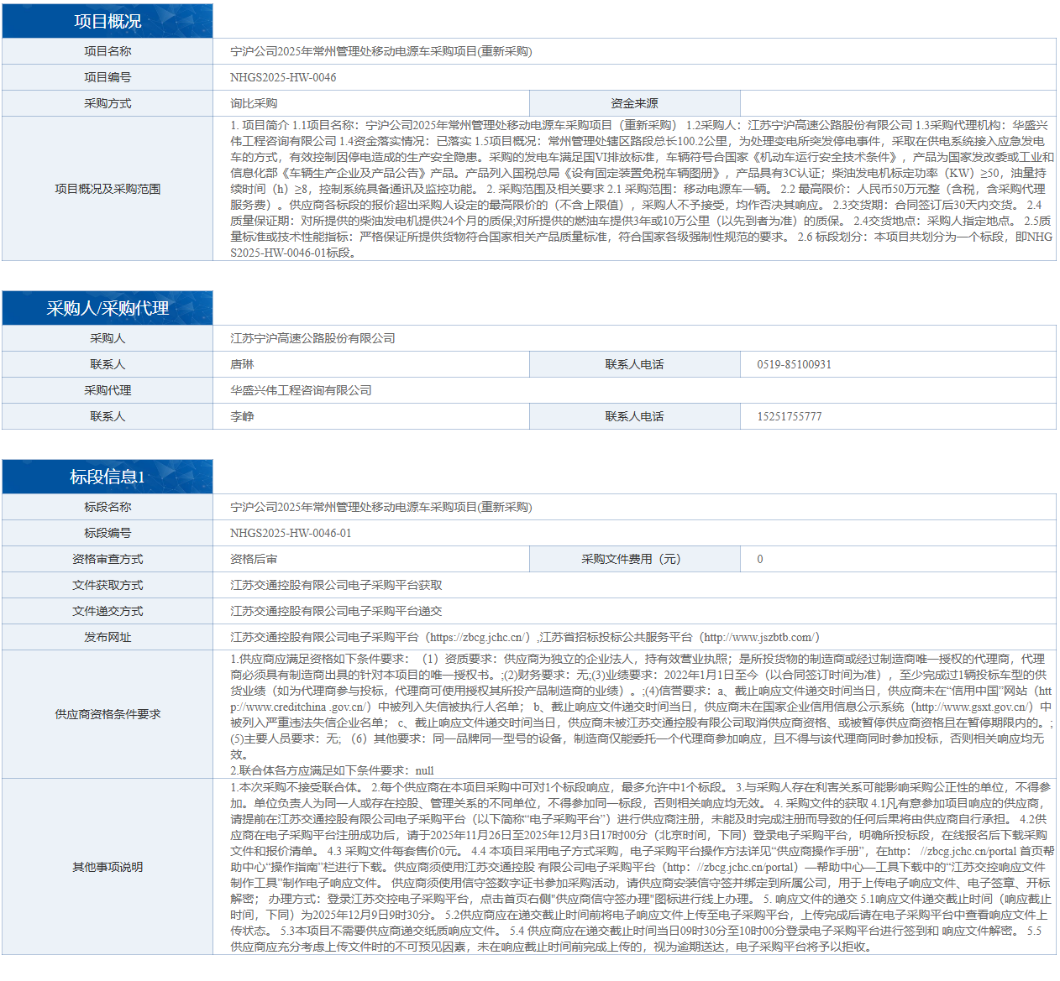Click the 其他事项说明 row label
The height and width of the screenshot is (981, 1060).
point(108,868)
